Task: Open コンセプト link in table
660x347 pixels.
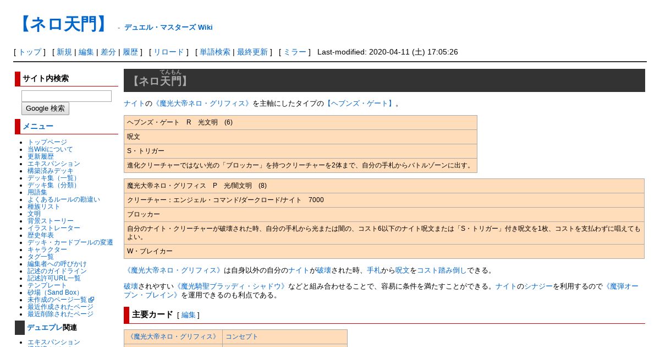Action: pos(241,337)
